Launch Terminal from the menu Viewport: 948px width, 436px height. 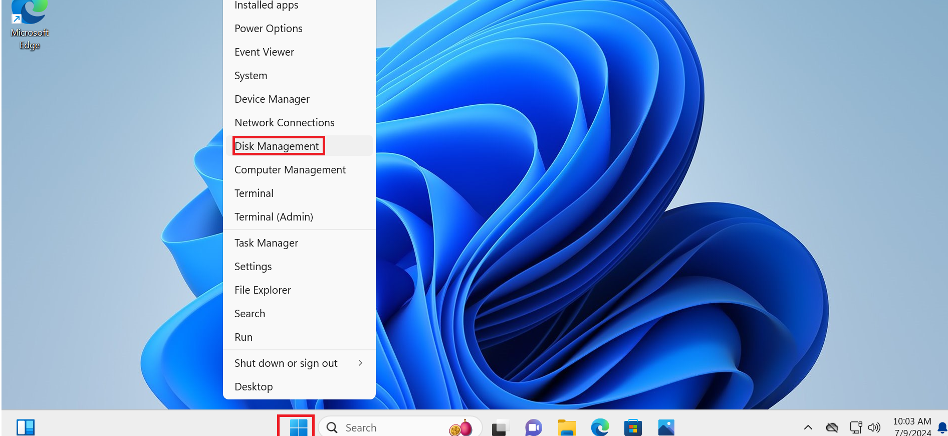pos(299,193)
